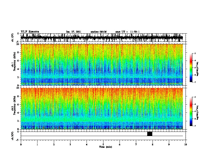Viewport: 209px width, 162px height.
Task: Click inside the ch.1 spectrogram panel
Action: tap(102, 65)
